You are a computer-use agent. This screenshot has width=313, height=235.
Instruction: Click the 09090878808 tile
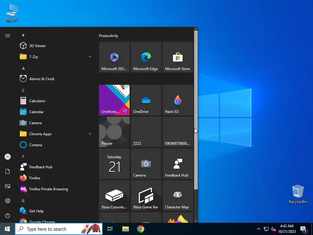pos(178,132)
